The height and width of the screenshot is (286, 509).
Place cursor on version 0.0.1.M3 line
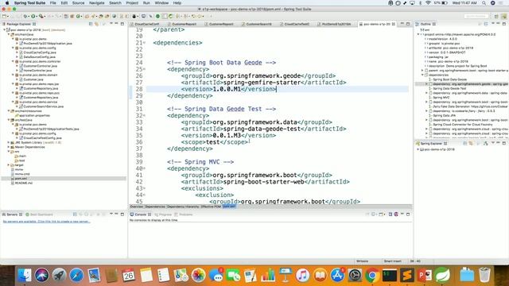(228, 136)
